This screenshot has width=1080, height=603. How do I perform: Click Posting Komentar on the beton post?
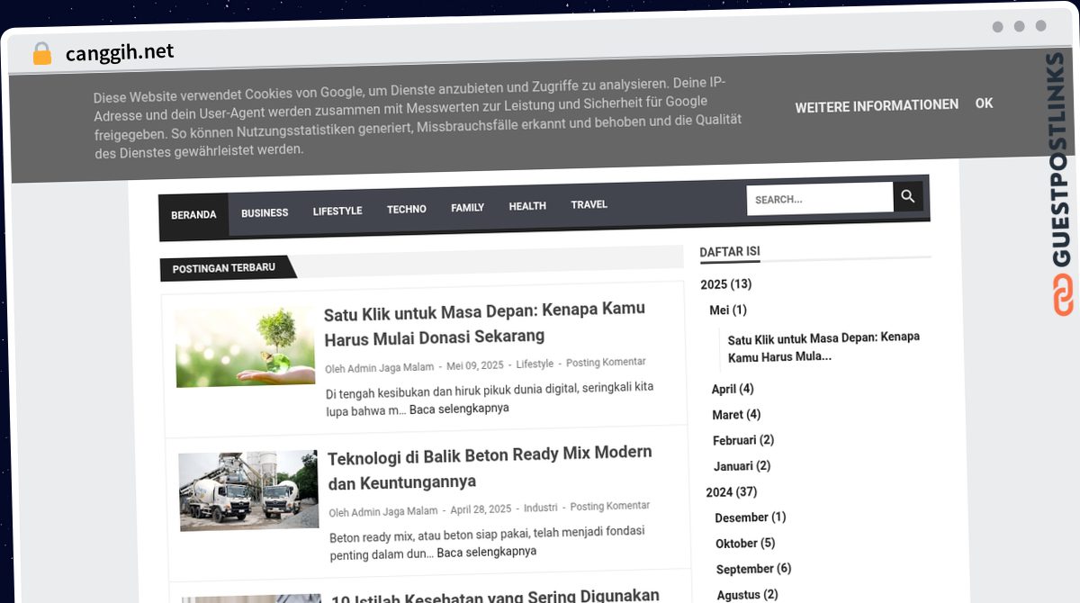coord(610,507)
